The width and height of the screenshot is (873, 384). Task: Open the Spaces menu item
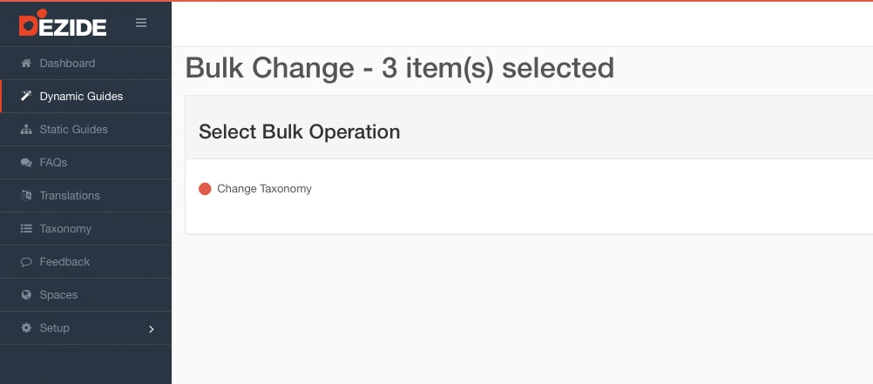click(x=85, y=294)
